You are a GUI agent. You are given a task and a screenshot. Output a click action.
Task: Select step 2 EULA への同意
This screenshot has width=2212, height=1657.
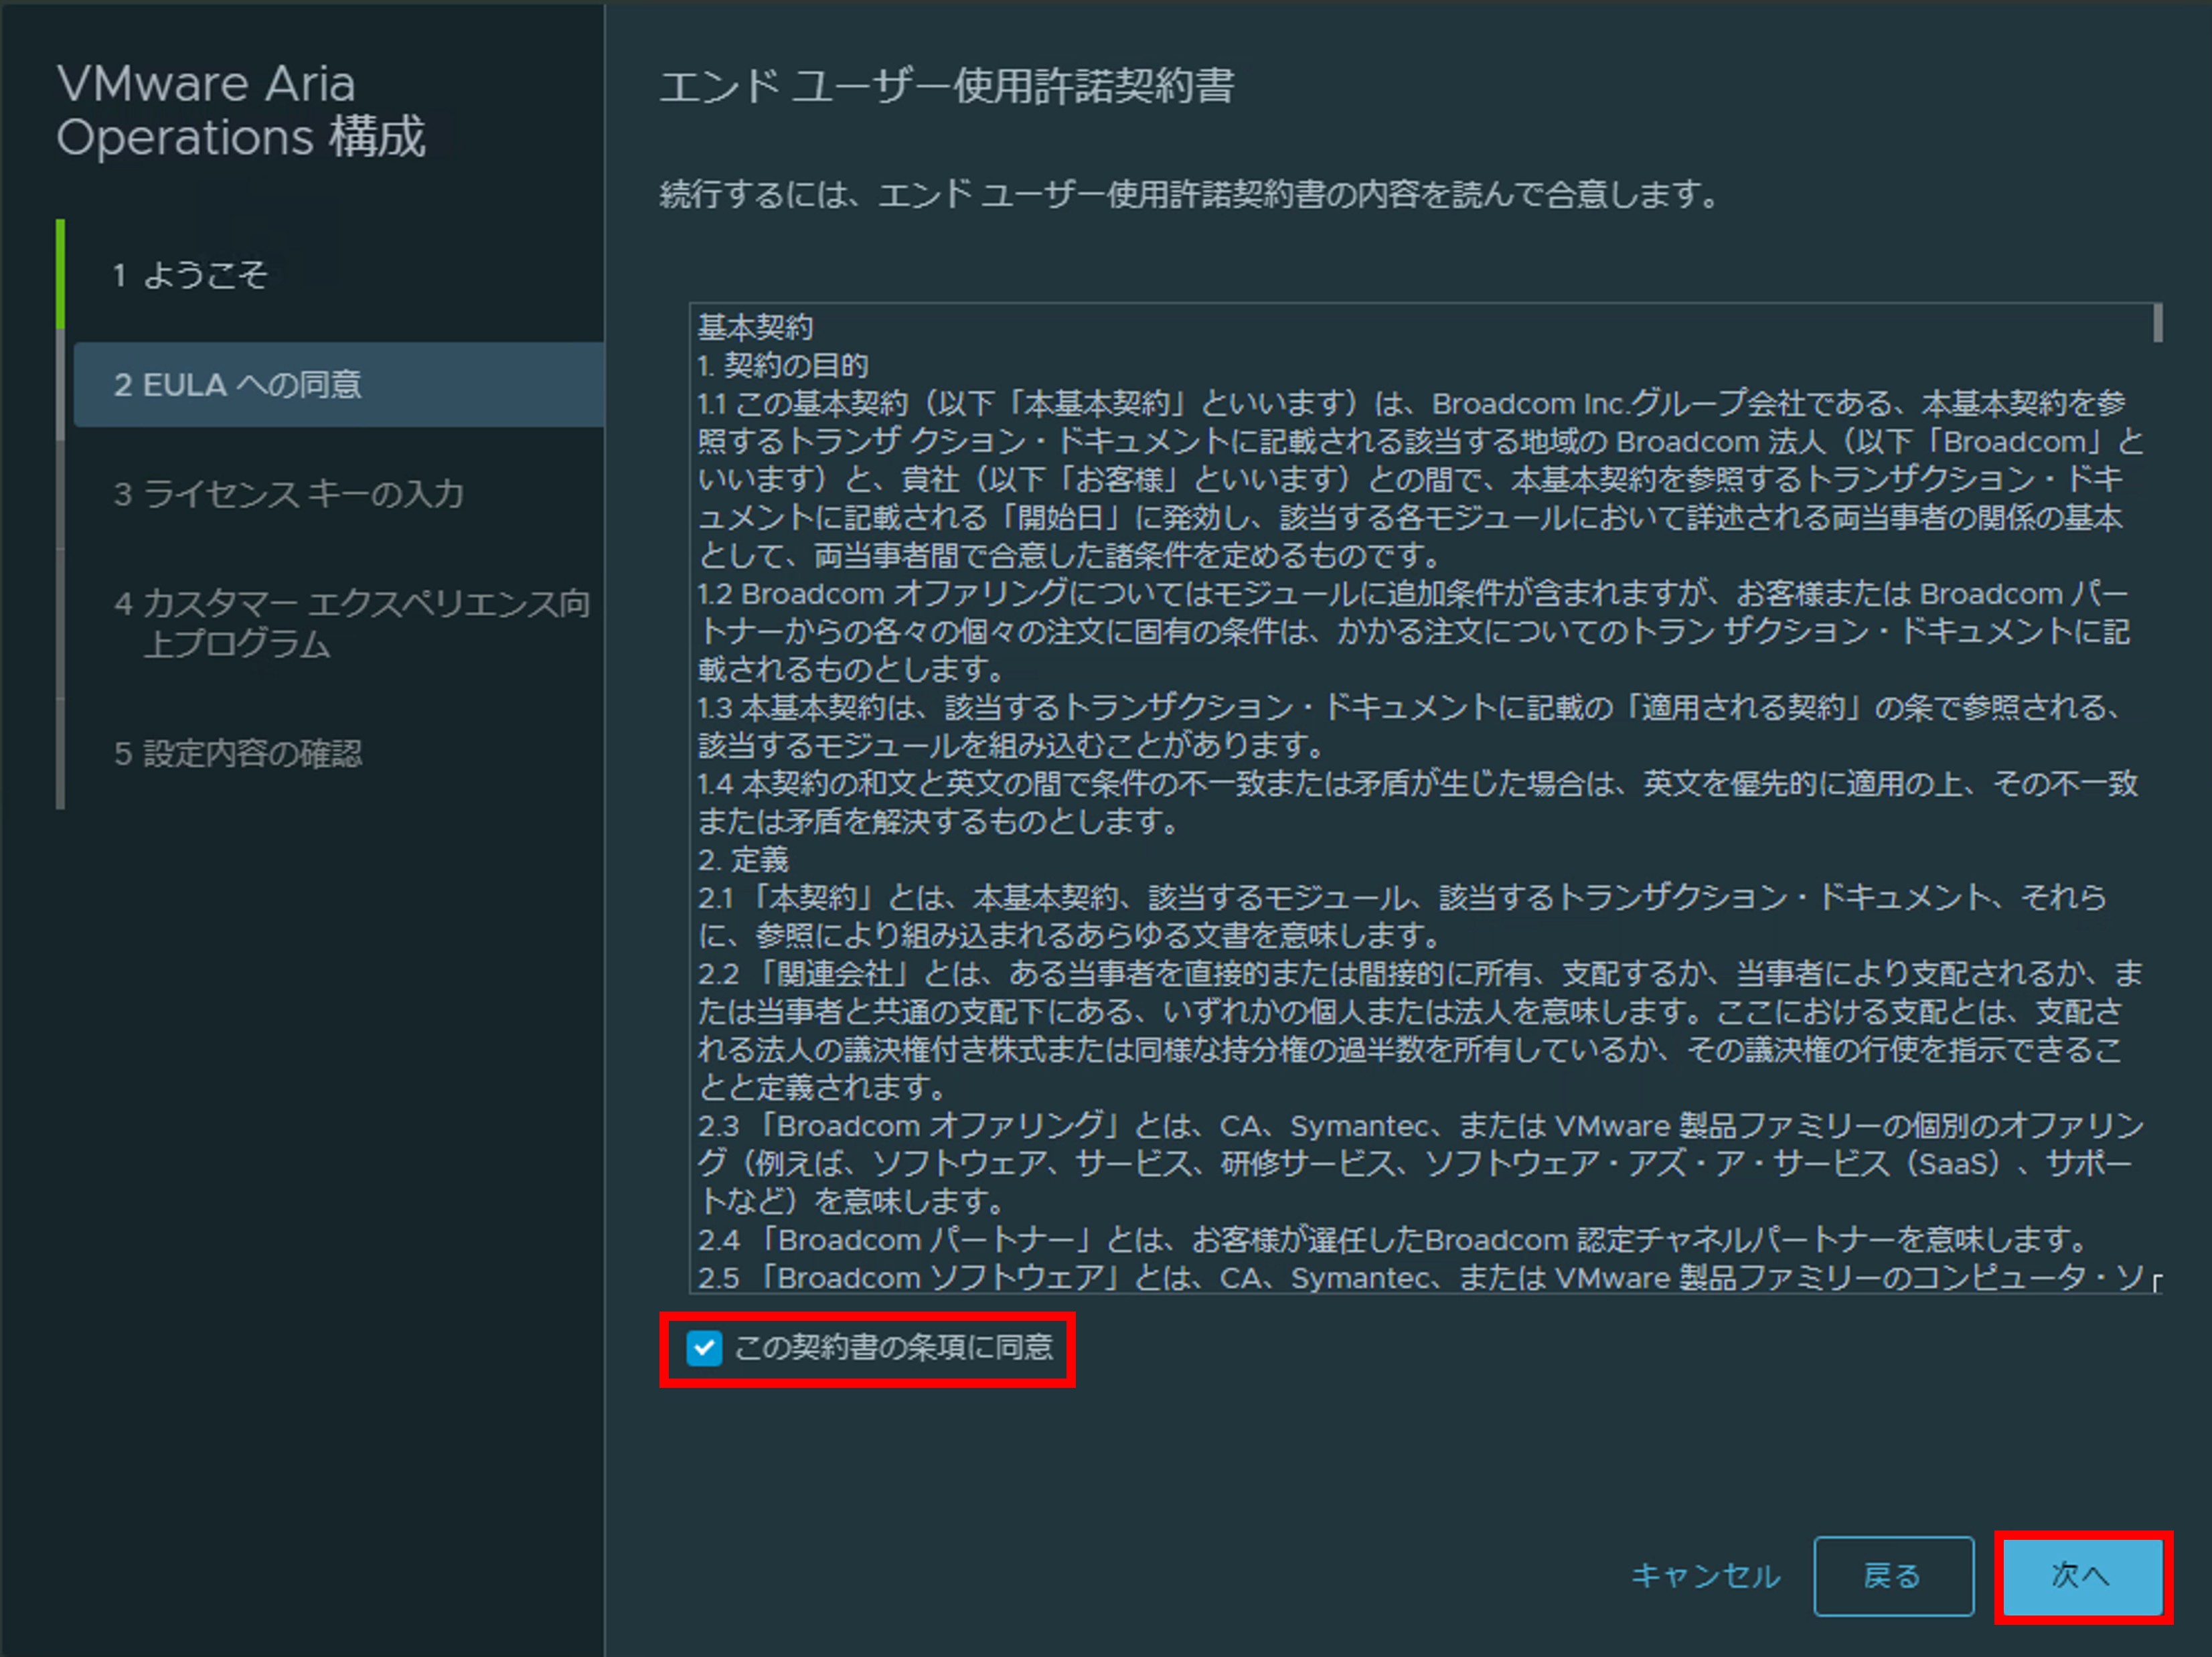(238, 385)
